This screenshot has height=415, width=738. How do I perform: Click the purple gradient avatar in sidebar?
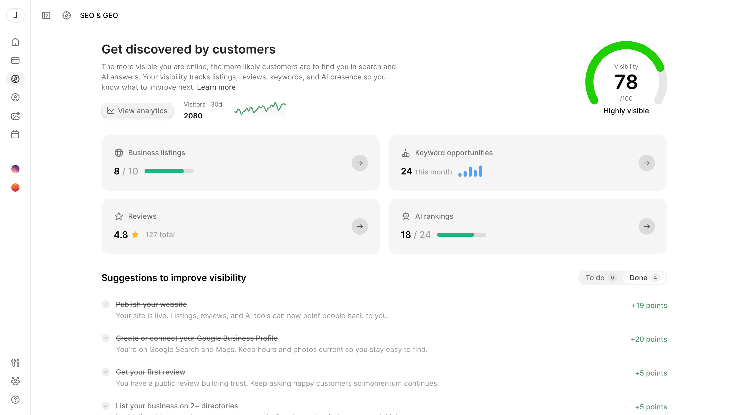click(15, 169)
